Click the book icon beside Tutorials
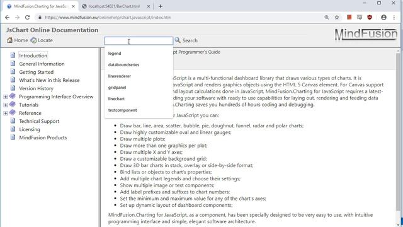 13,104
